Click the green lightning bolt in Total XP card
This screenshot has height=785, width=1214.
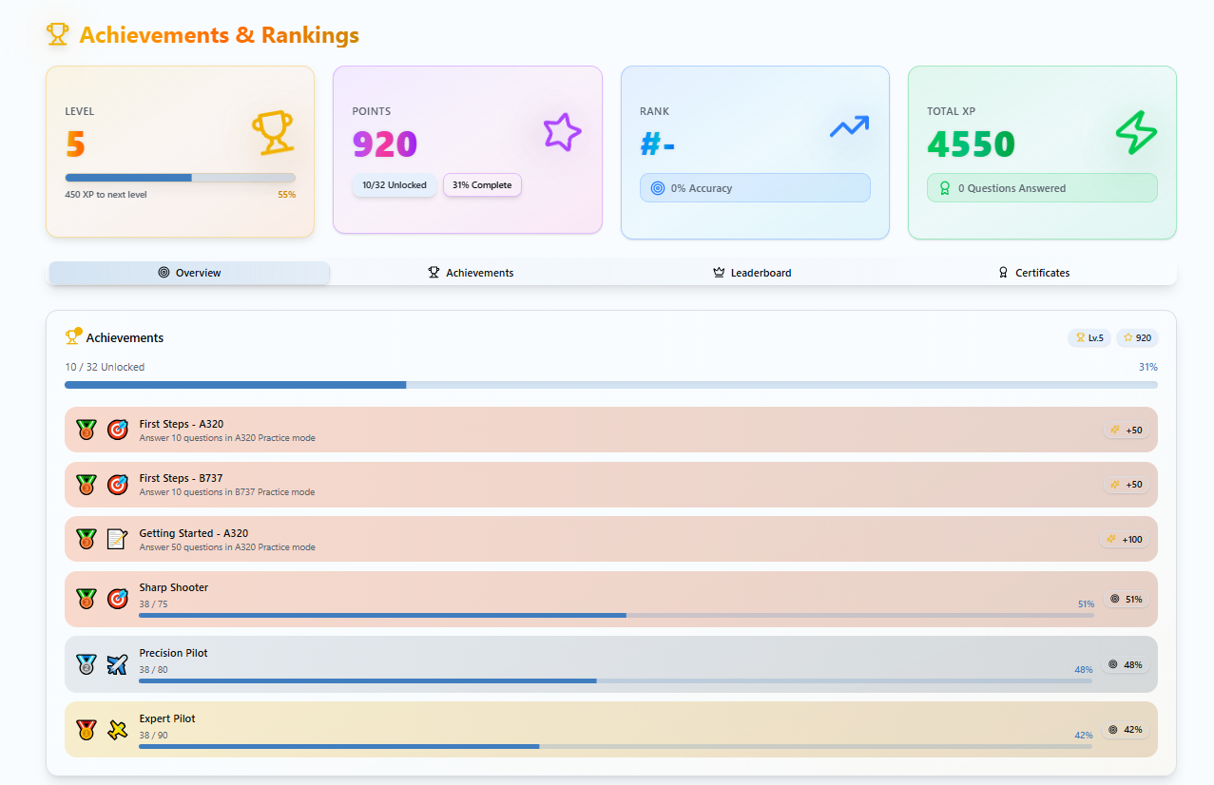click(1136, 133)
